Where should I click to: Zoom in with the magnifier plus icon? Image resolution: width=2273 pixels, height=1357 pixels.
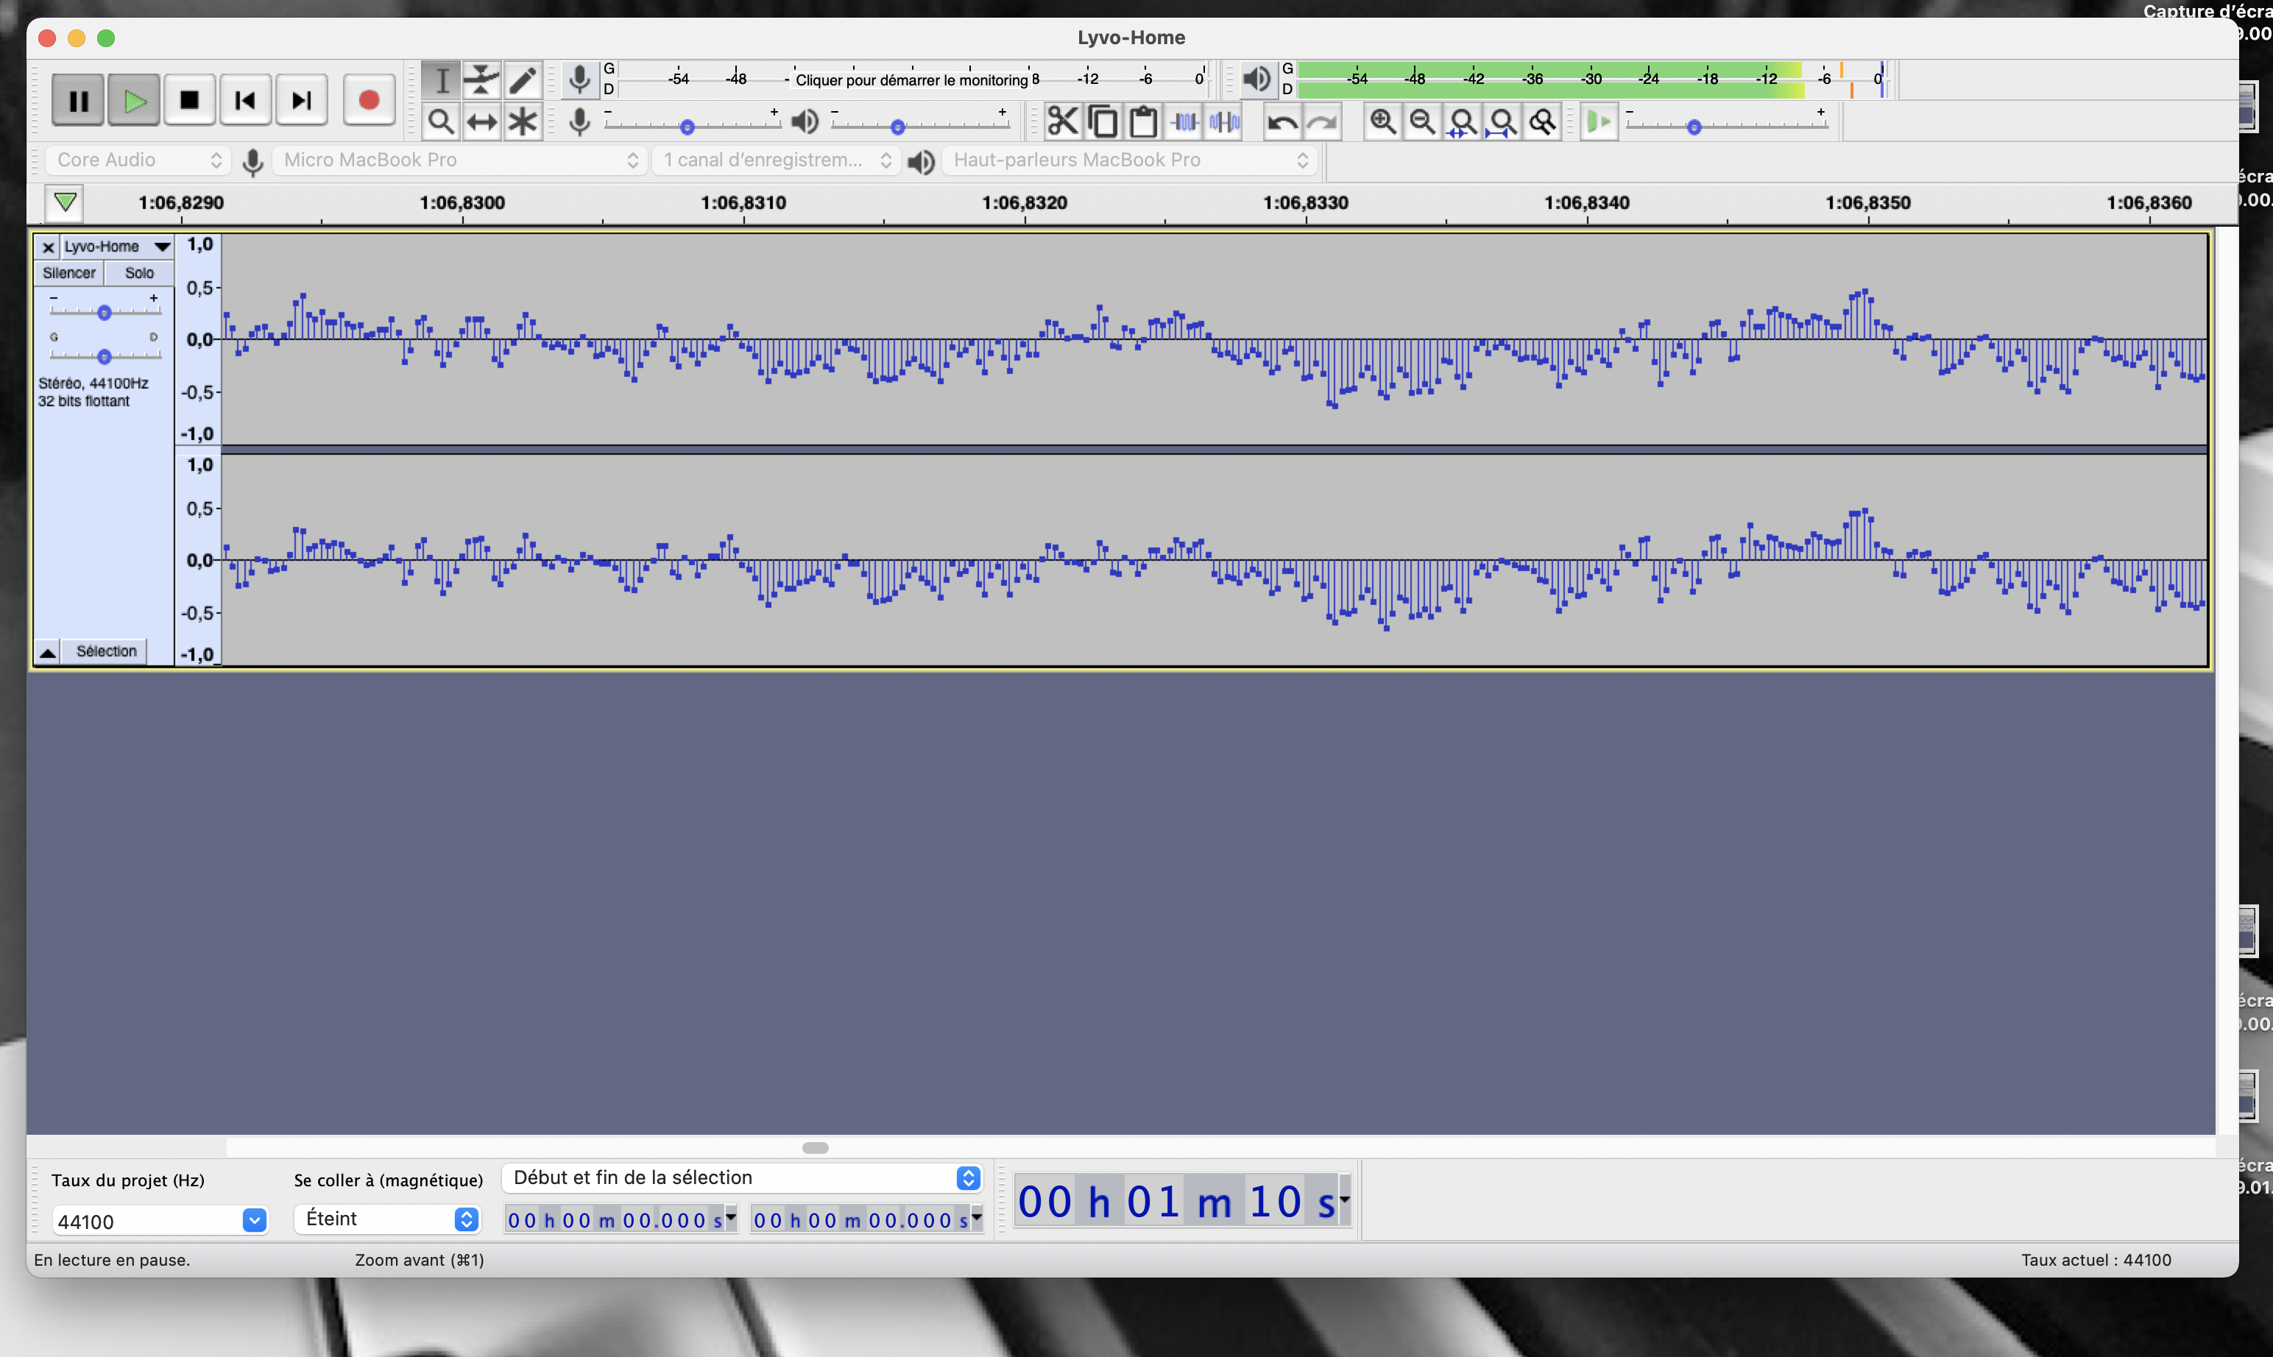[x=1382, y=121]
